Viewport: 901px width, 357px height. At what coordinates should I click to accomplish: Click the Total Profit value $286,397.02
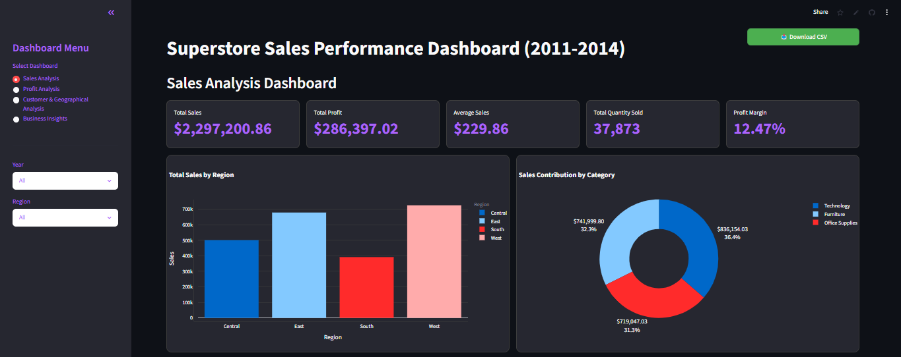[356, 128]
